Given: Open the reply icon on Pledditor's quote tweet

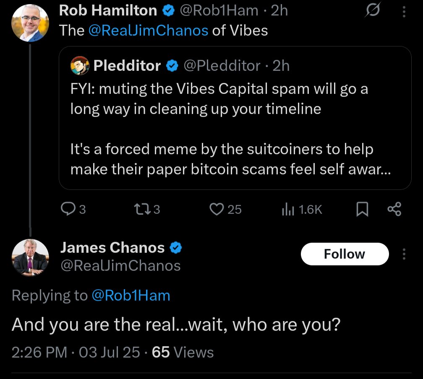Looking at the screenshot, I should [68, 209].
